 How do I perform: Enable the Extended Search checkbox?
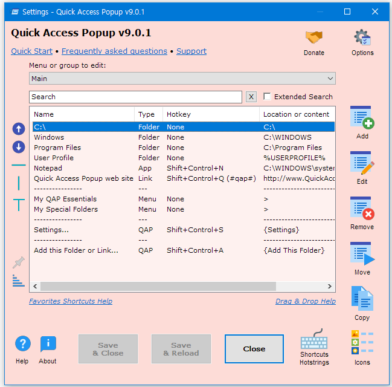click(x=267, y=96)
